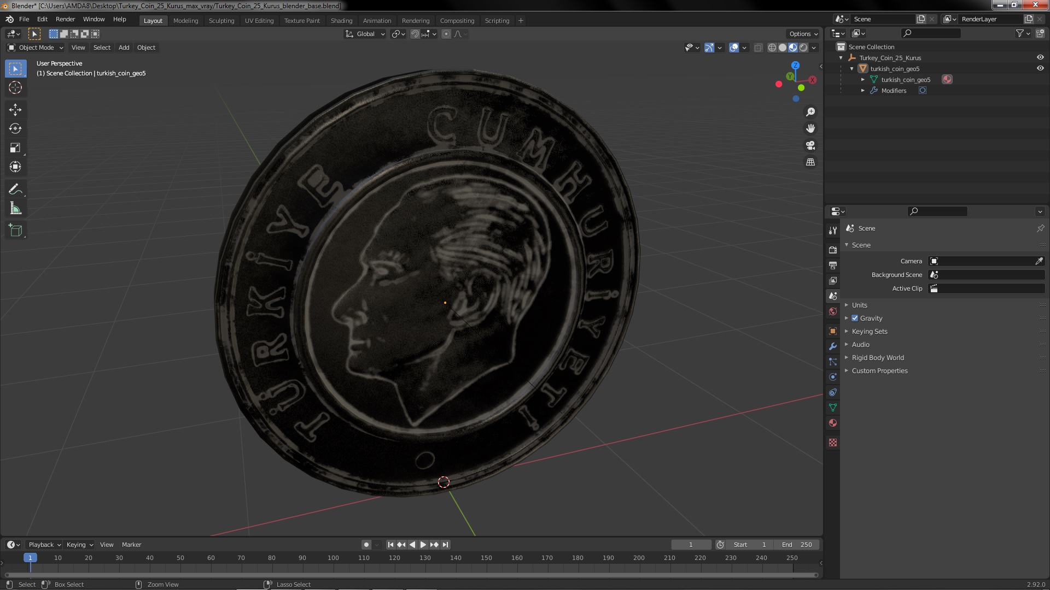The height and width of the screenshot is (590, 1050).
Task: Open Particles properties tab
Action: pyautogui.click(x=832, y=362)
